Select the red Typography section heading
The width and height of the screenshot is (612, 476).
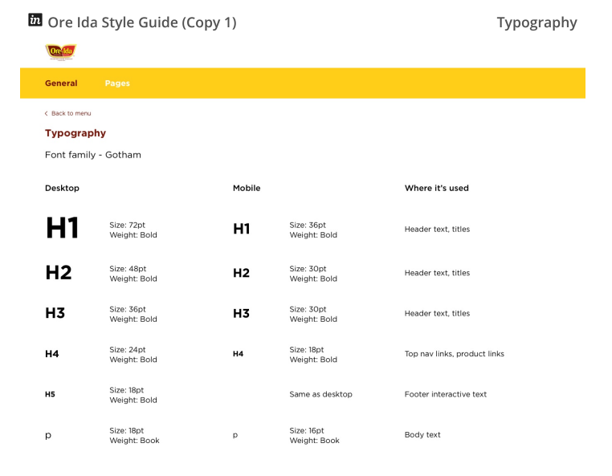(75, 133)
